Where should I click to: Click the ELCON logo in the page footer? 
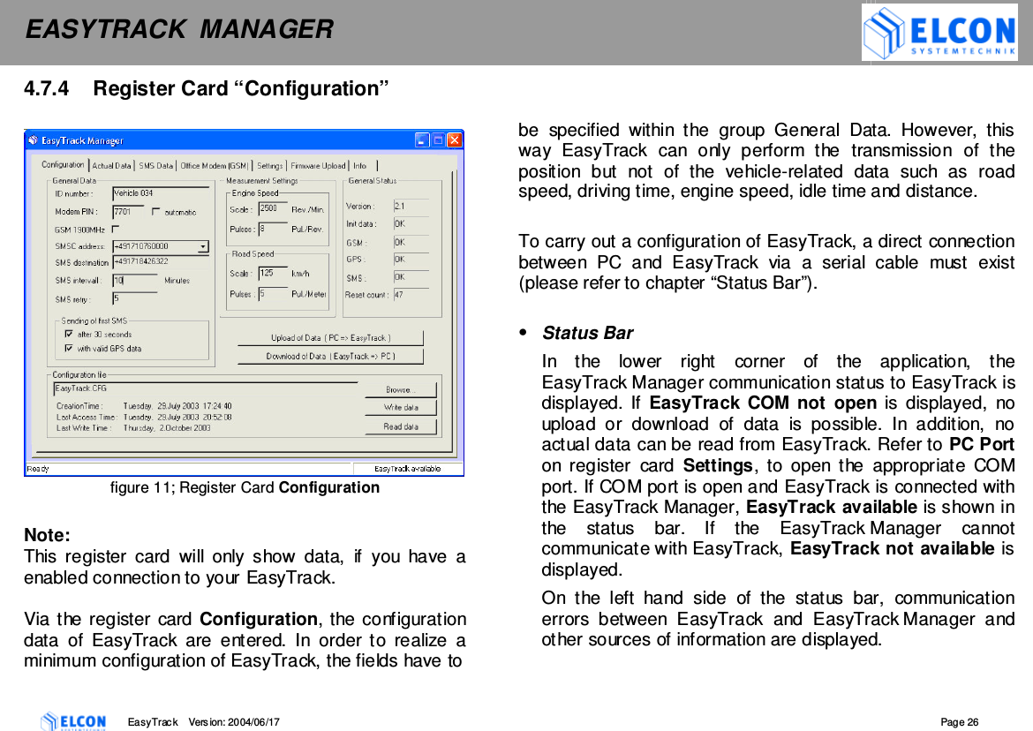click(74, 721)
